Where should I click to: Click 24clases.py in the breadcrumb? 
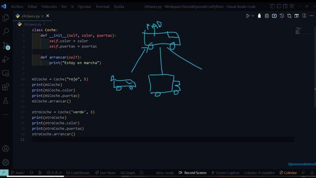click(33, 24)
